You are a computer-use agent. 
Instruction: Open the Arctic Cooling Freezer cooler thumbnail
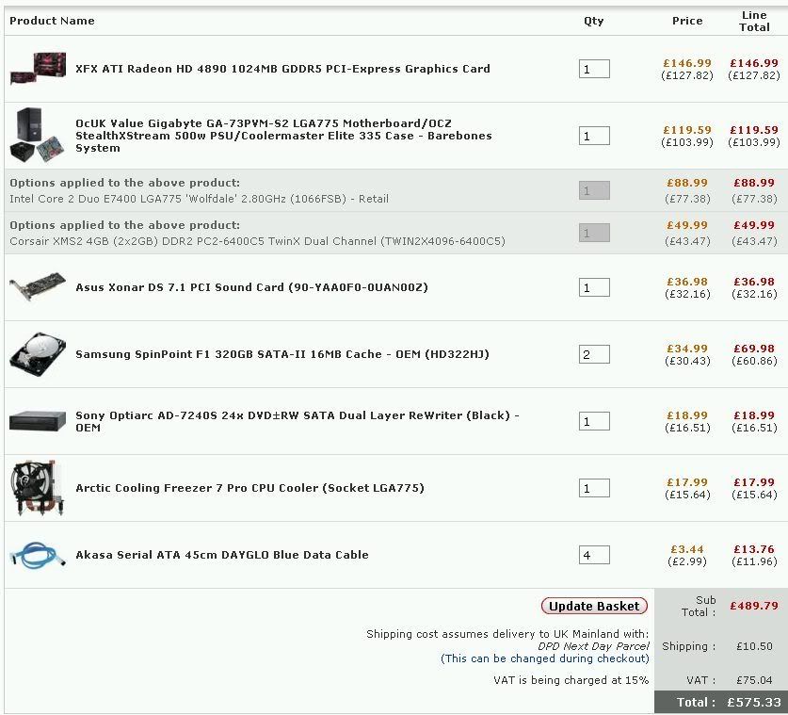tap(38, 488)
